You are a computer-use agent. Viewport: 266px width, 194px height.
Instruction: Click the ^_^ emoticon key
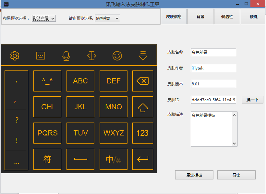(x=47, y=81)
